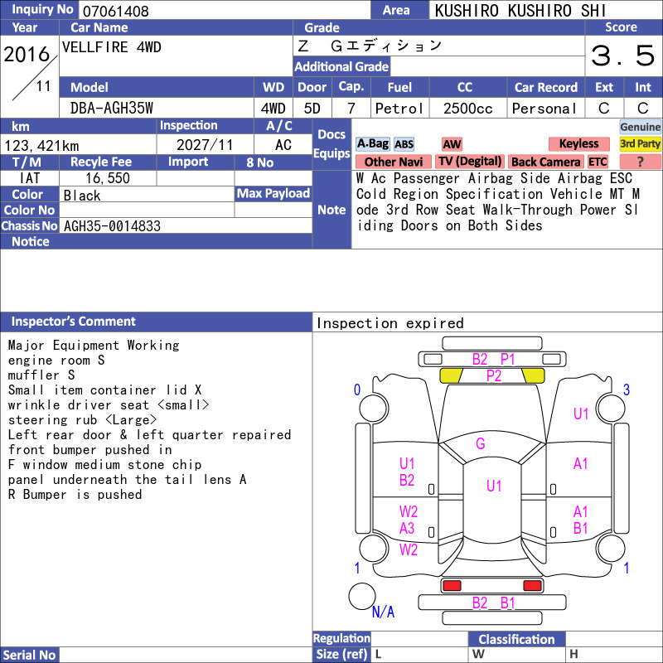
Task: Click the Genuine label badge
Action: pos(640,127)
